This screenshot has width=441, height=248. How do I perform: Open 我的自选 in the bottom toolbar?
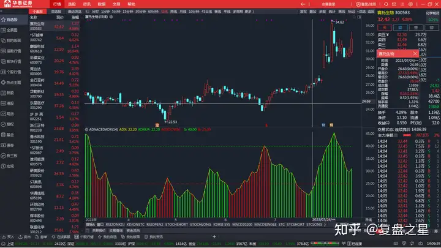107,237
